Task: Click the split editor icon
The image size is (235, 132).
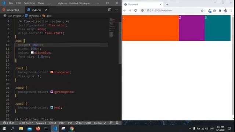Action: (x=110, y=10)
